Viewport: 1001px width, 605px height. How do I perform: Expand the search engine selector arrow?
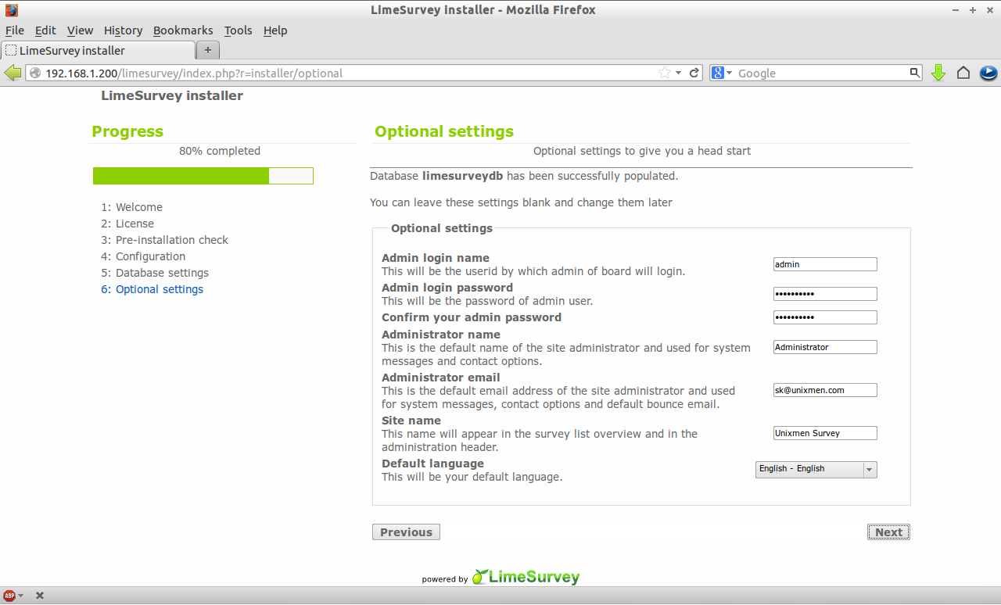(729, 73)
